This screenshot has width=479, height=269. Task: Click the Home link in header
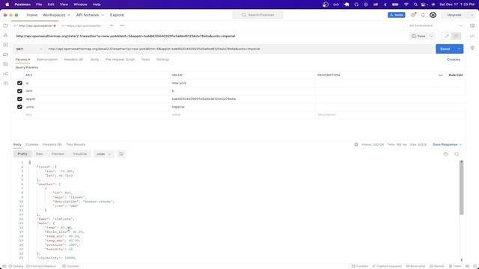click(31, 15)
